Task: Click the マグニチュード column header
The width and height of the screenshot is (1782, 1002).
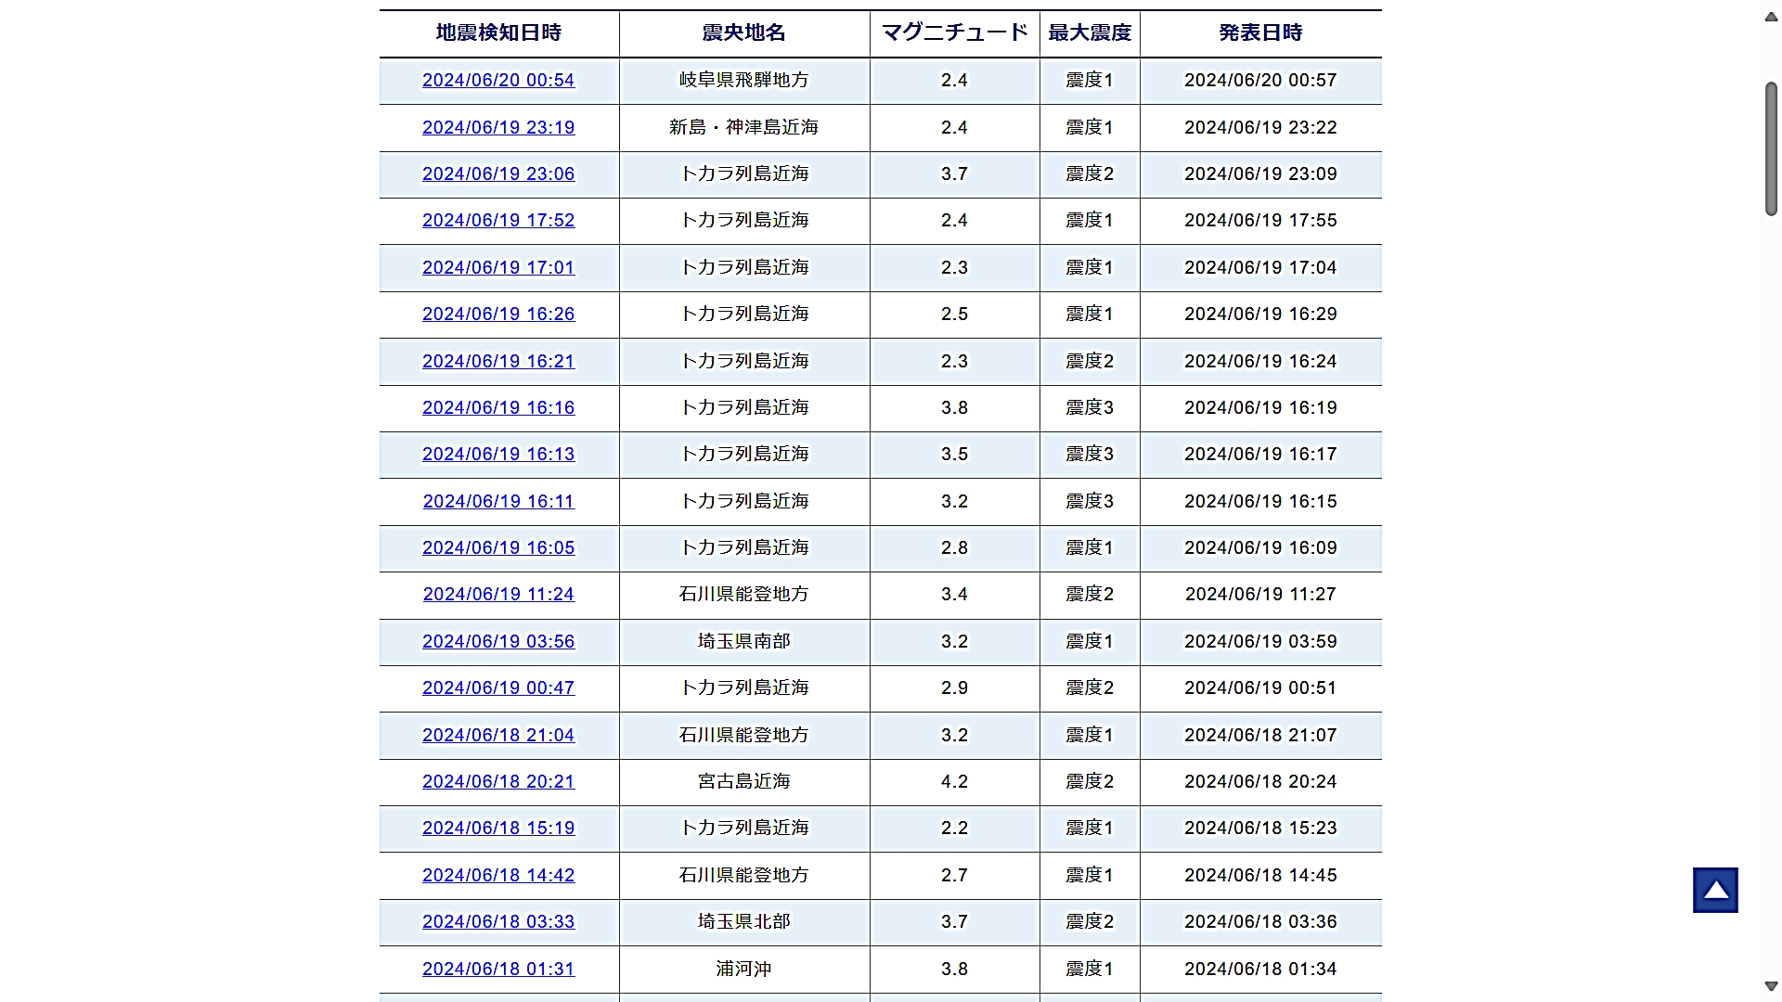Action: point(954,33)
